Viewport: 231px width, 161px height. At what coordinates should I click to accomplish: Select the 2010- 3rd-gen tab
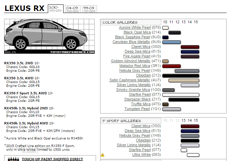[55, 8]
